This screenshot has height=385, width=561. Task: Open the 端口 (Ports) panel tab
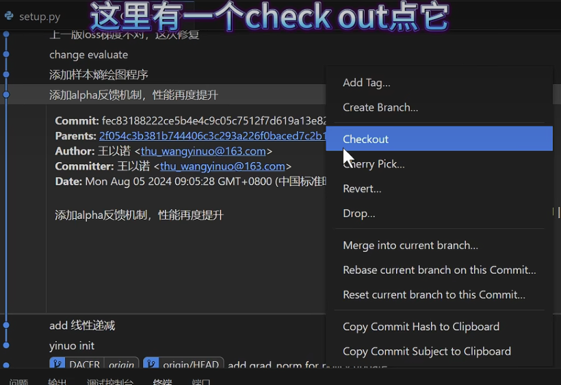coord(201,382)
